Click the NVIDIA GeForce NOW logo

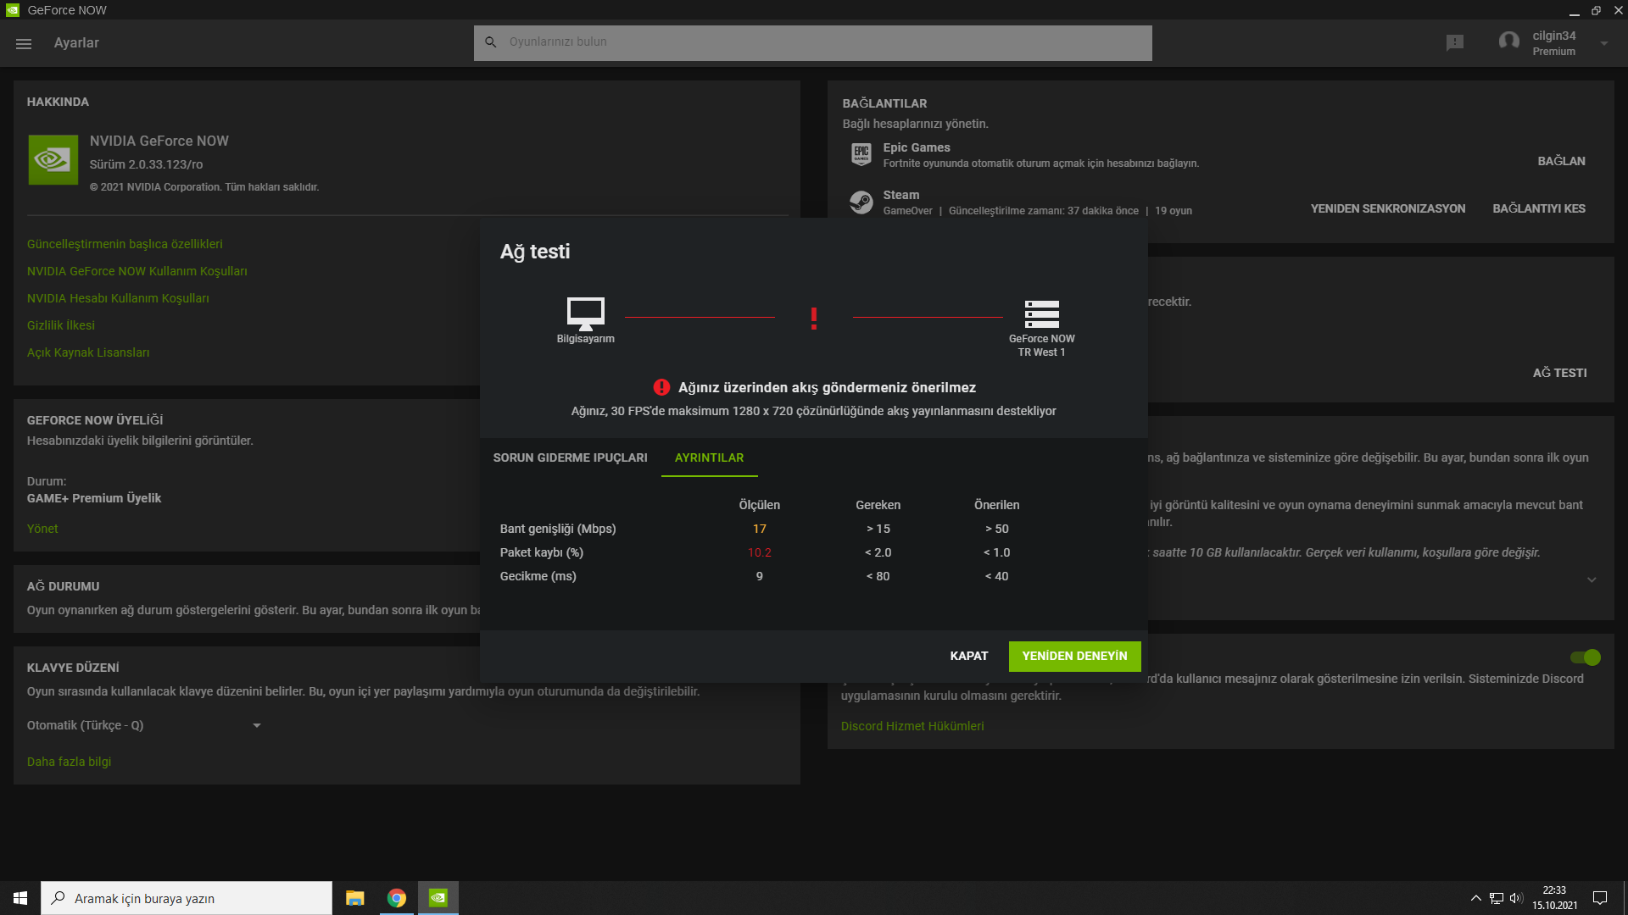pyautogui.click(x=53, y=159)
